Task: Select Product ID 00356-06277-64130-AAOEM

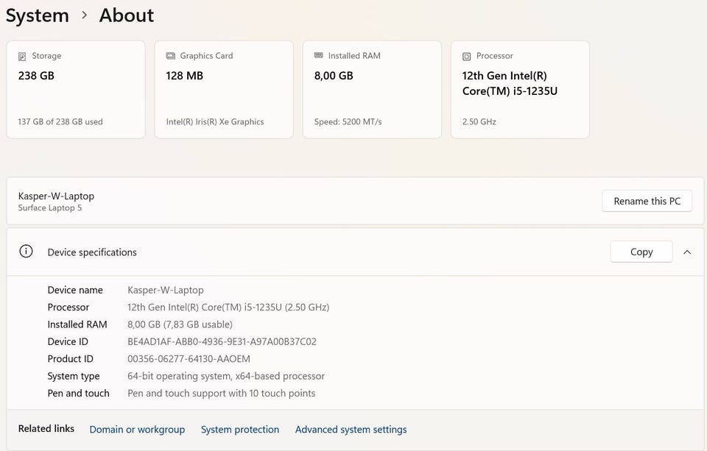Action: pyautogui.click(x=189, y=358)
